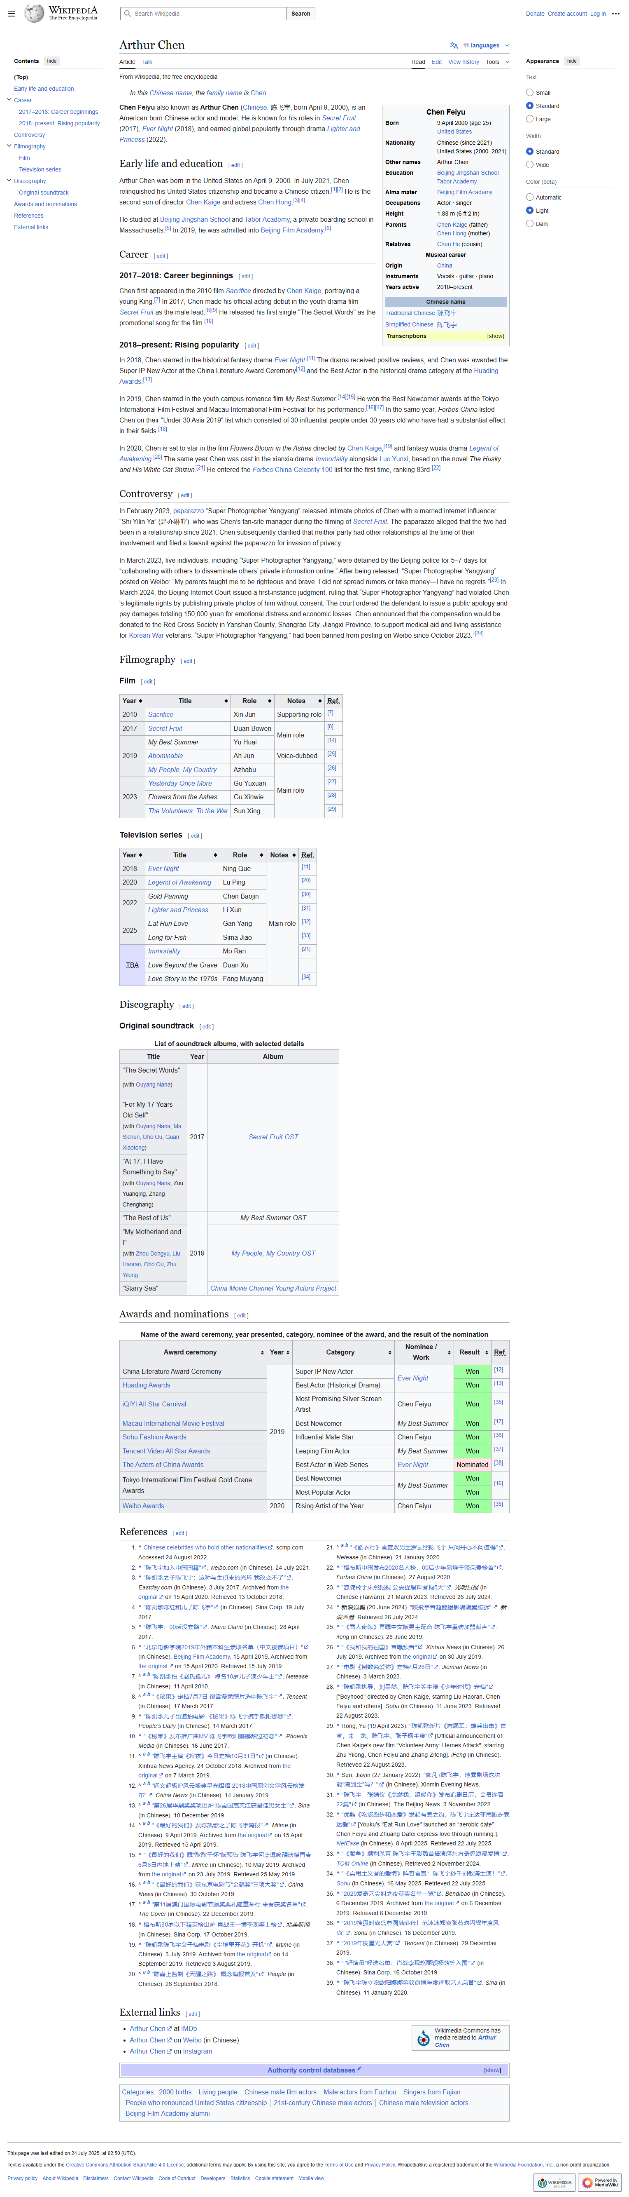Choose the Dark color theme option
Viewport: 629px width, 2197px height.
[x=529, y=223]
